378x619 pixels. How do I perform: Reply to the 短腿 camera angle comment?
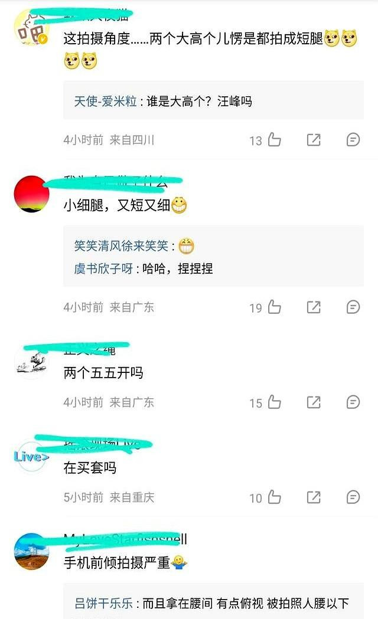point(353,139)
